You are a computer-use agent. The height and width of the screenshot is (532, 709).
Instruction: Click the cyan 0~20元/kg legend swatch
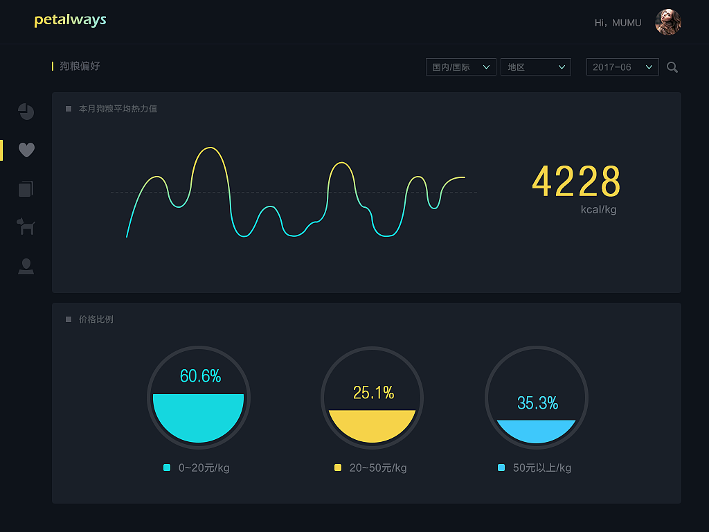pyautogui.click(x=167, y=468)
